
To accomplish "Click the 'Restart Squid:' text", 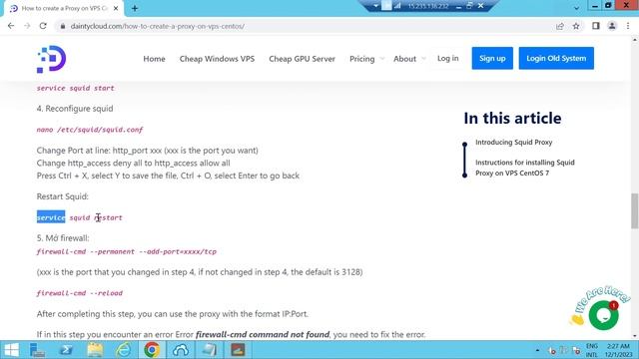I will tap(62, 196).
